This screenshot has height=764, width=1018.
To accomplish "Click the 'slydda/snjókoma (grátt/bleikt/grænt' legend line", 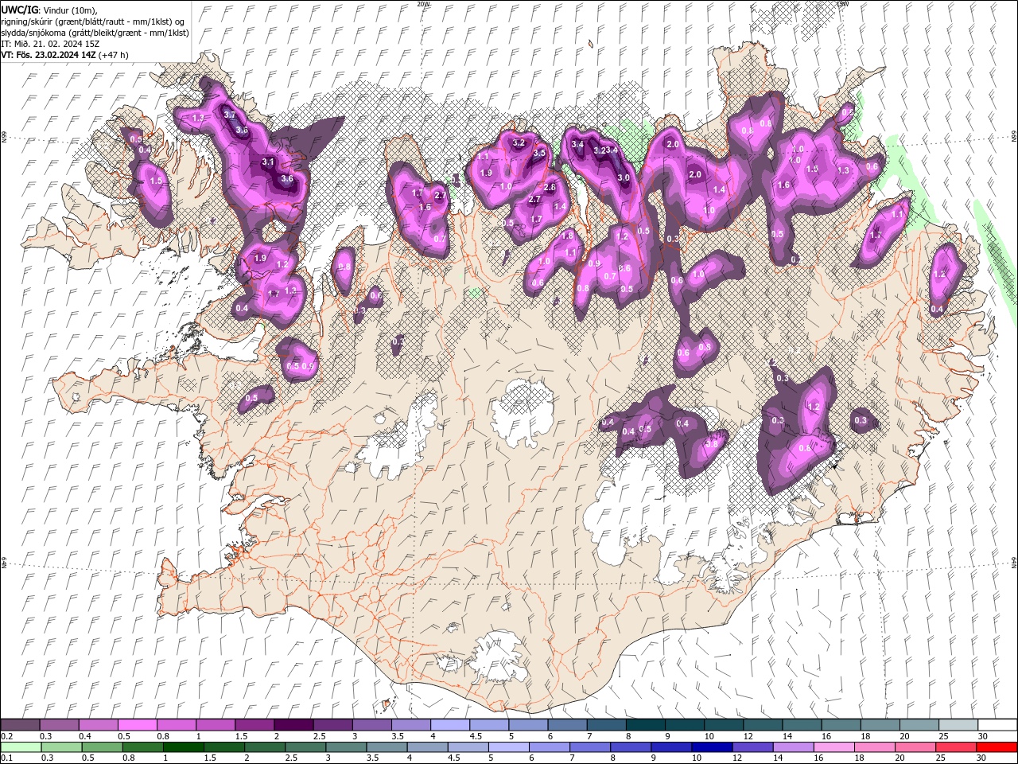I will pyautogui.click(x=95, y=33).
